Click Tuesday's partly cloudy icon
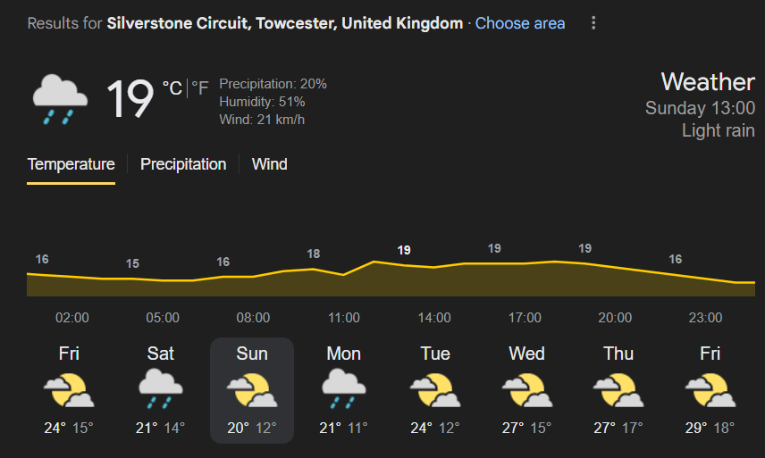The height and width of the screenshot is (458, 765). click(x=435, y=390)
